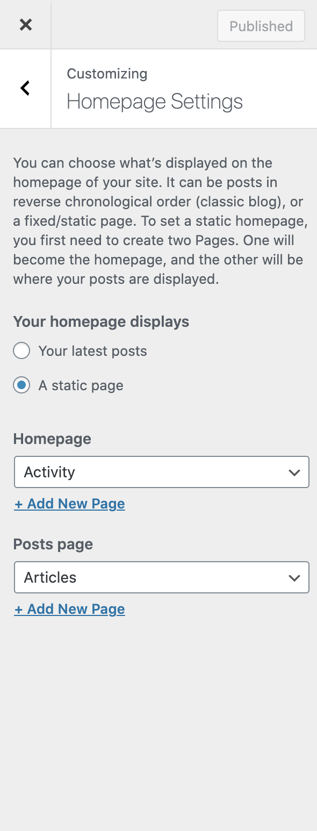Click the "Your homepage displays" heading

[101, 322]
